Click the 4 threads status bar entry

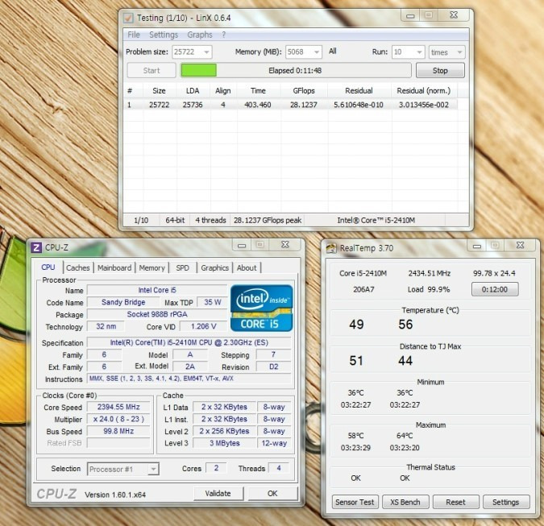pyautogui.click(x=210, y=220)
